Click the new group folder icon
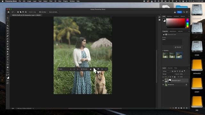 coord(181,108)
